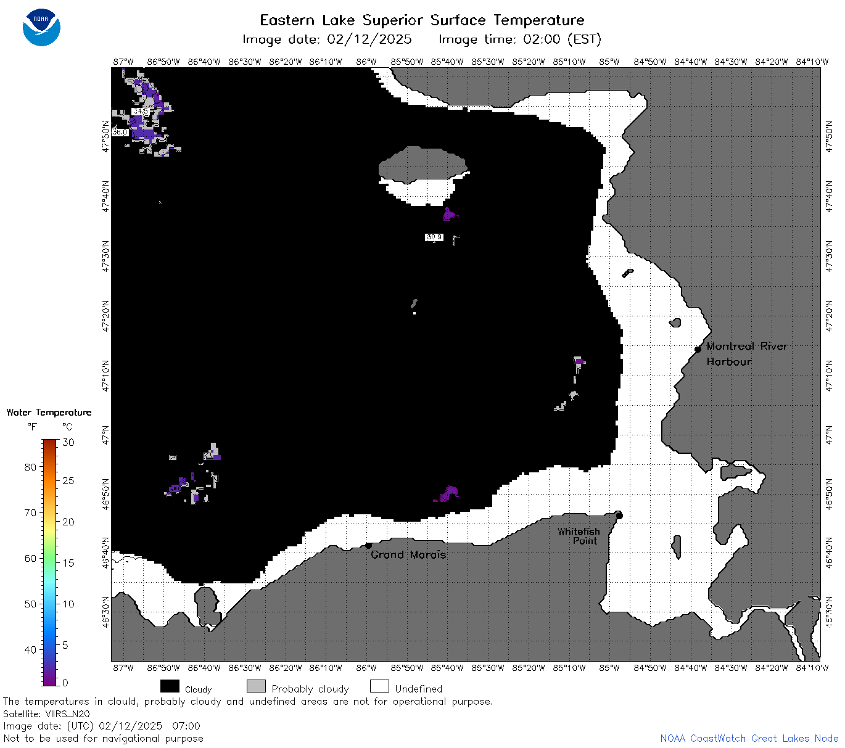Click the rainbow water temperature color bar
This screenshot has height=748, width=845.
coord(50,562)
